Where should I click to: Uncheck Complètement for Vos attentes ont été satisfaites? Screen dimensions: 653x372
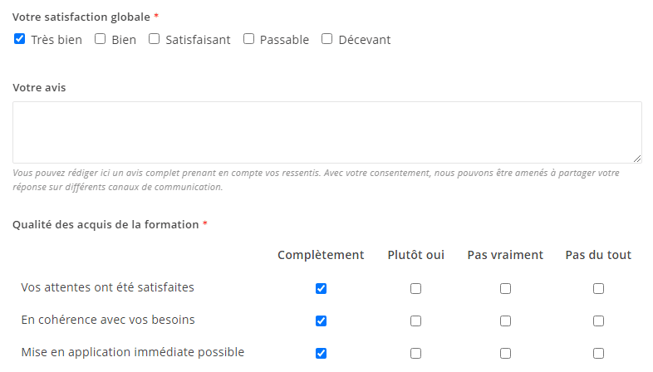click(x=321, y=288)
